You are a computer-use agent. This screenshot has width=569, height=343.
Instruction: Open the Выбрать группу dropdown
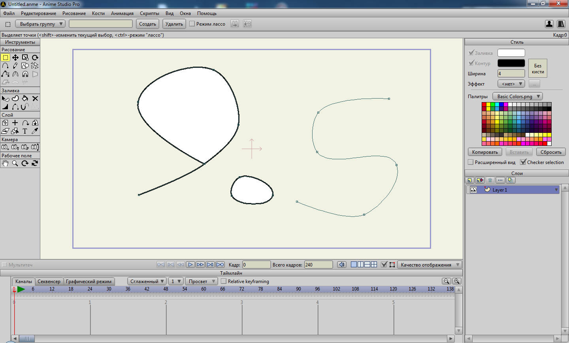tap(41, 24)
